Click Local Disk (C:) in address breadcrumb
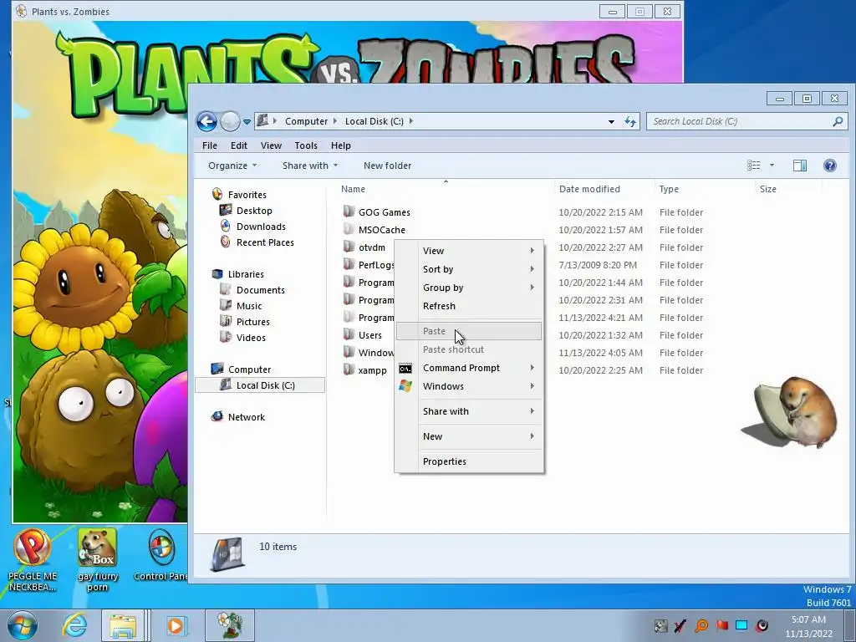 374,121
